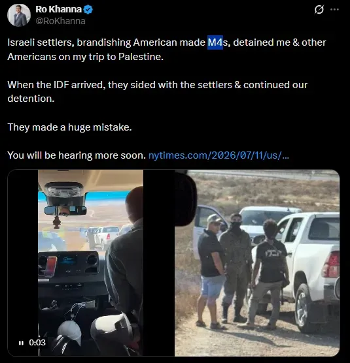Open the more options ellipsis menu
350x363 pixels.
334,10
